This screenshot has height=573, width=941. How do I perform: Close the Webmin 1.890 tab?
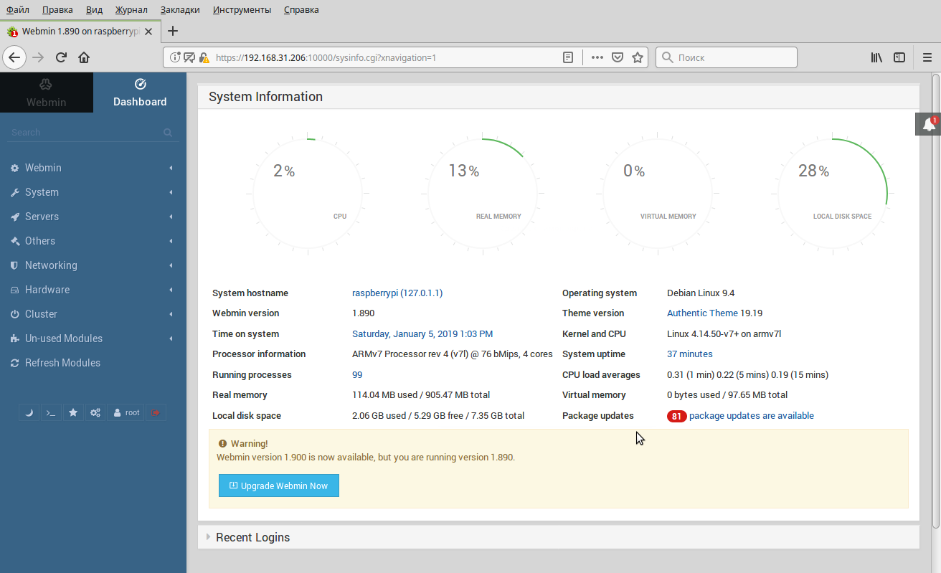coord(148,32)
